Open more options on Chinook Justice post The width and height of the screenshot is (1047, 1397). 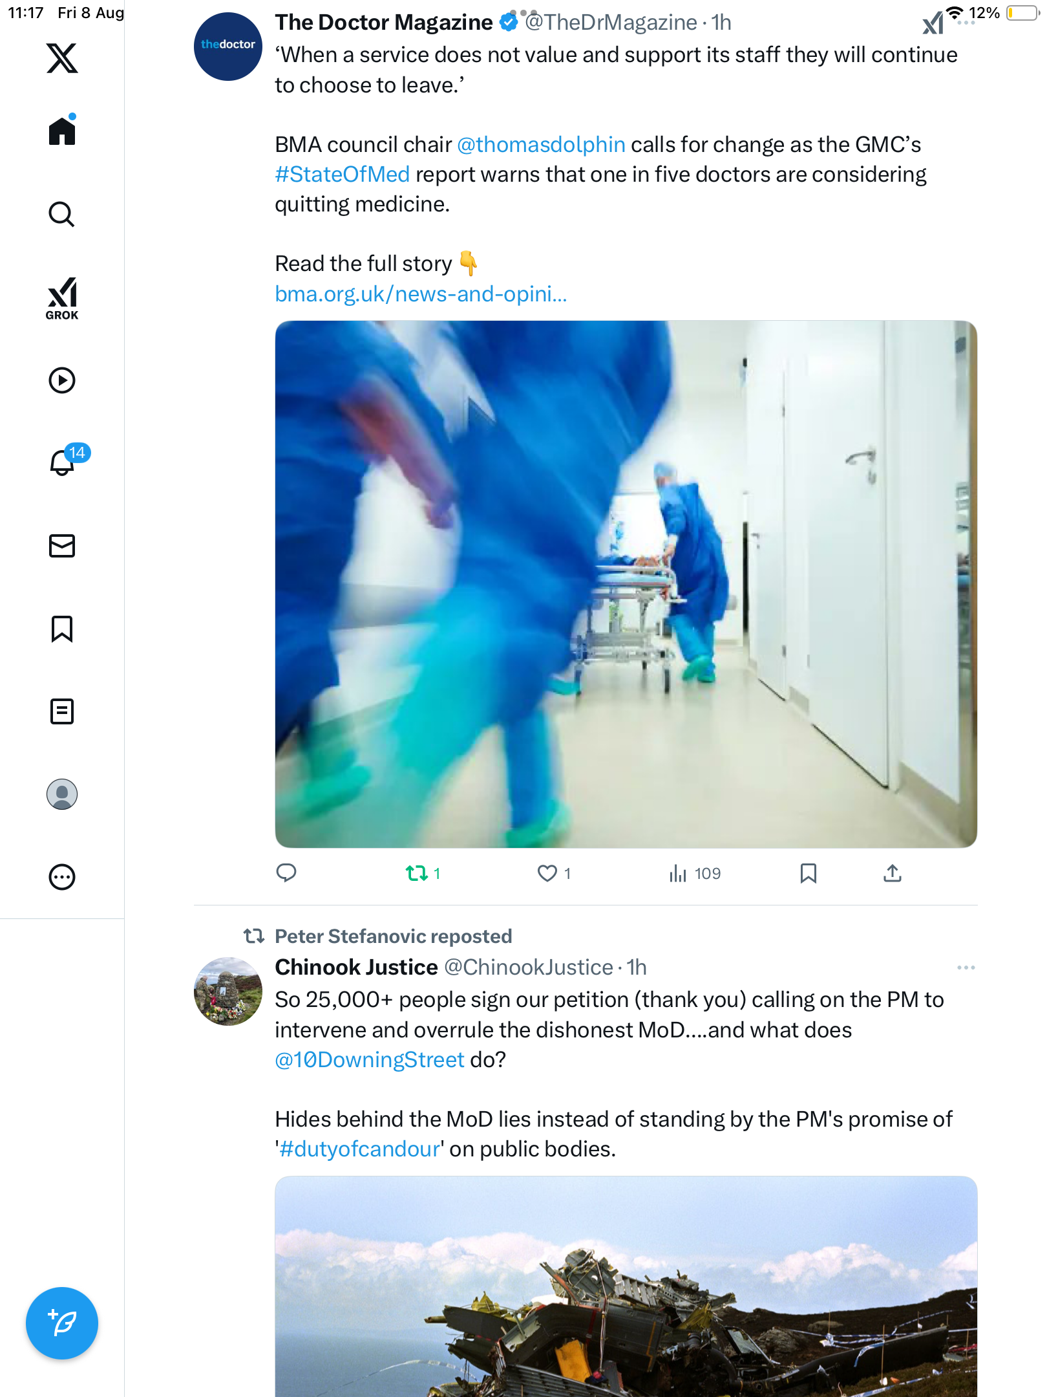[x=966, y=968]
